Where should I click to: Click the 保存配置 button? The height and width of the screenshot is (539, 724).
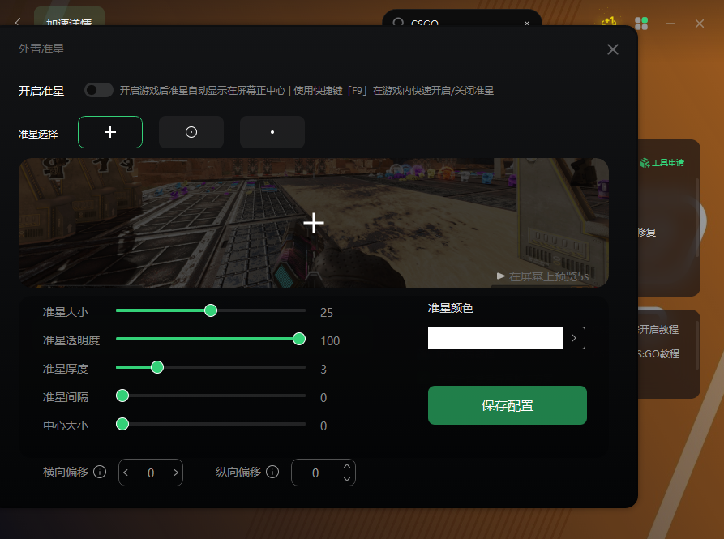(x=507, y=405)
